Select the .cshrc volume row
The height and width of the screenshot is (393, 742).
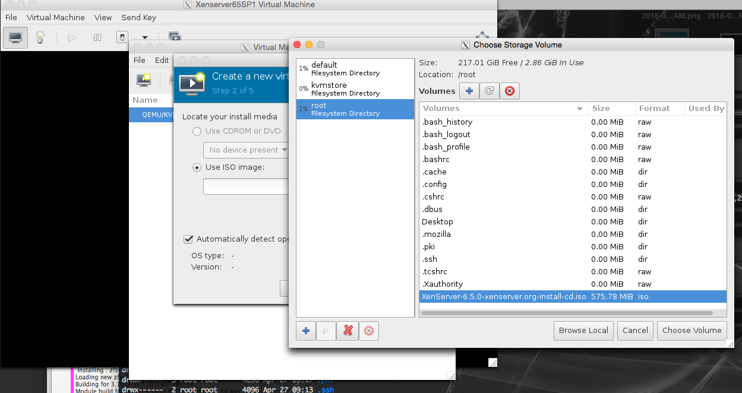[x=573, y=196]
